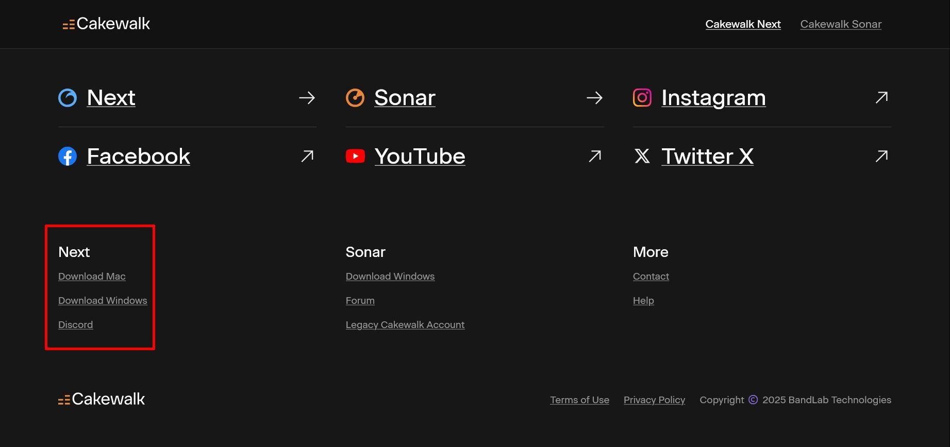Click the external arrow beside YouTube
950x447 pixels.
pos(595,156)
